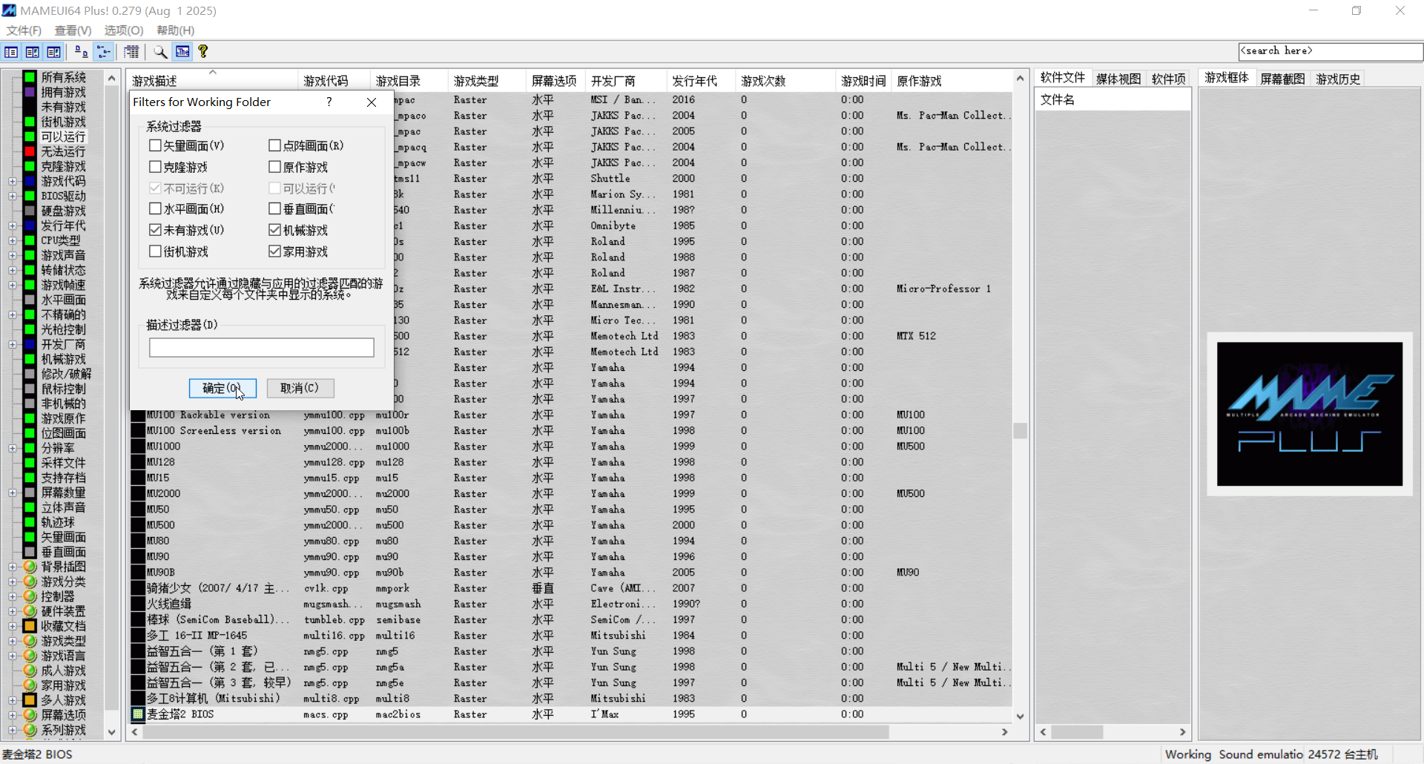1424x764 pixels.
Task: Click the round icon beside 背景插图
Action: click(30, 567)
